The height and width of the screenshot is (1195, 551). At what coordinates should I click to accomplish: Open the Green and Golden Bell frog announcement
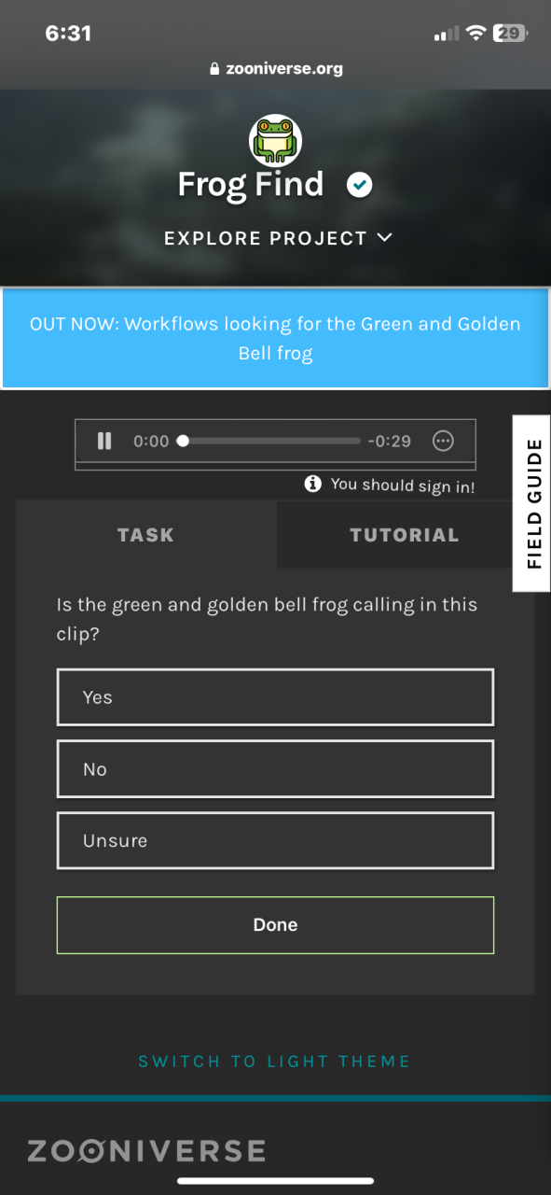click(x=275, y=338)
